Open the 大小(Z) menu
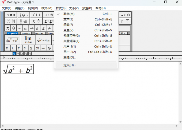Viewport: 182px width, 130px height. tap(74, 8)
